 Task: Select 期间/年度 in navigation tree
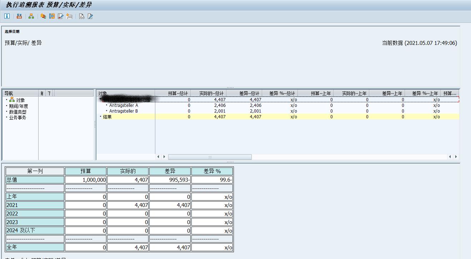[x=19, y=106]
